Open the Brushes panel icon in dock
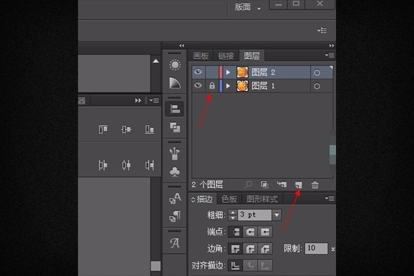 coord(175,153)
